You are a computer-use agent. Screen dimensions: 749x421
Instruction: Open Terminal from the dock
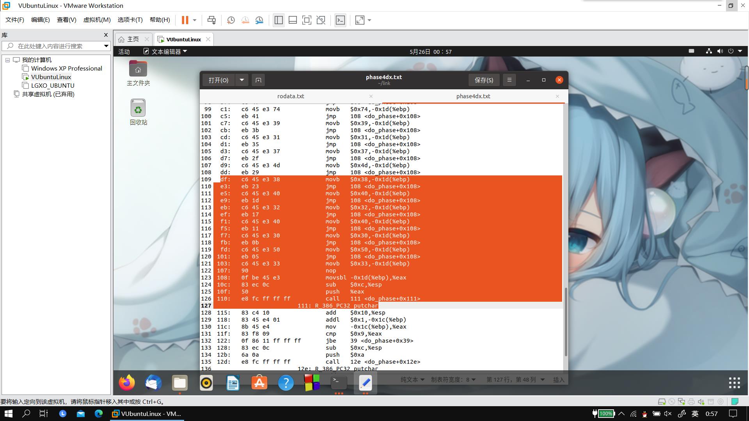point(339,383)
